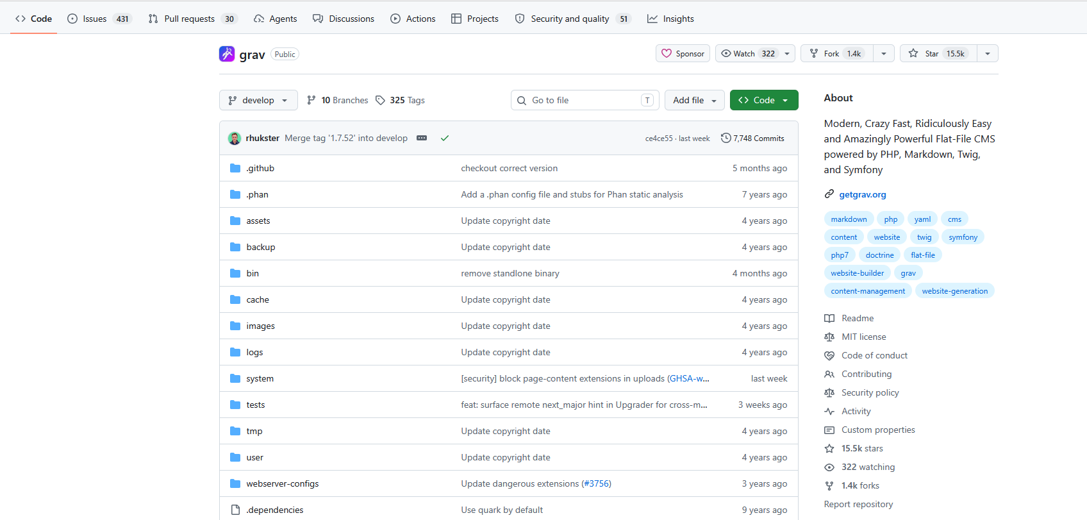1087x520 pixels.
Task: Click rhukster's avatar thumbnail
Action: 235,138
